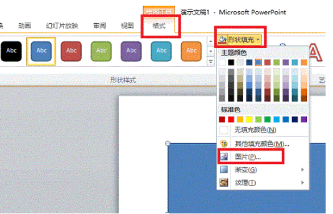This screenshot has height=214, width=333.
Task: Apply the orange Abc shape style
Action: pos(191,51)
